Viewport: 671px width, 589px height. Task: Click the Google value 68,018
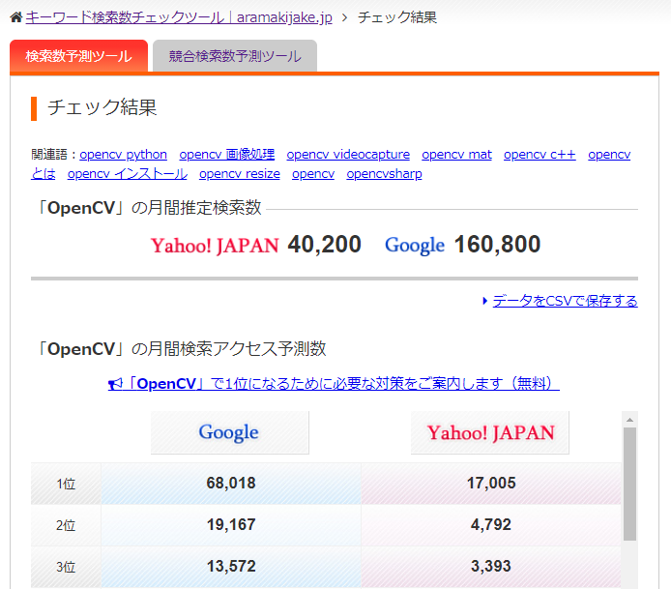[x=231, y=484]
